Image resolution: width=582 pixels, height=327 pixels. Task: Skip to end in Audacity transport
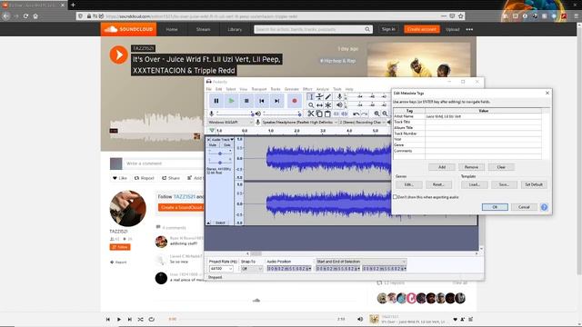tap(276, 101)
